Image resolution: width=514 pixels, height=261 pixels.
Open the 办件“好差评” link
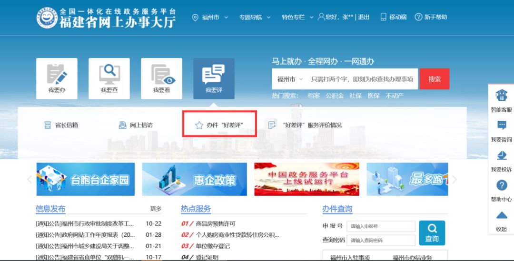(x=225, y=125)
